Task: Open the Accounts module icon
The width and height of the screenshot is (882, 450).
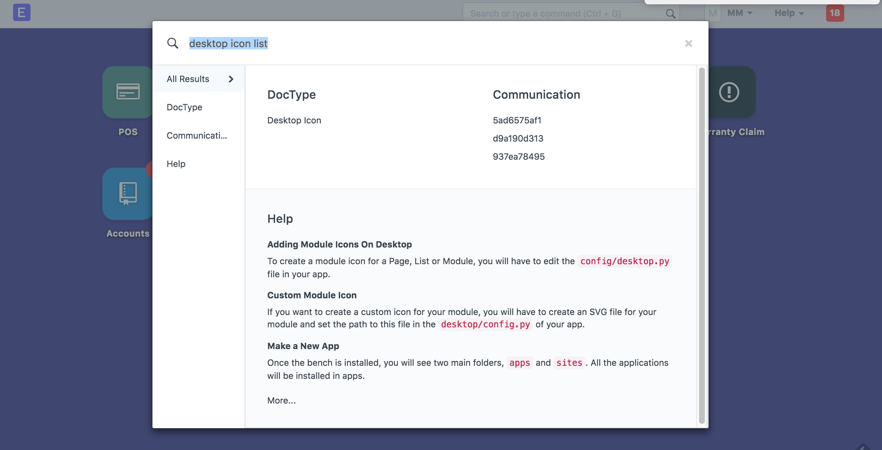Action: coord(127,194)
